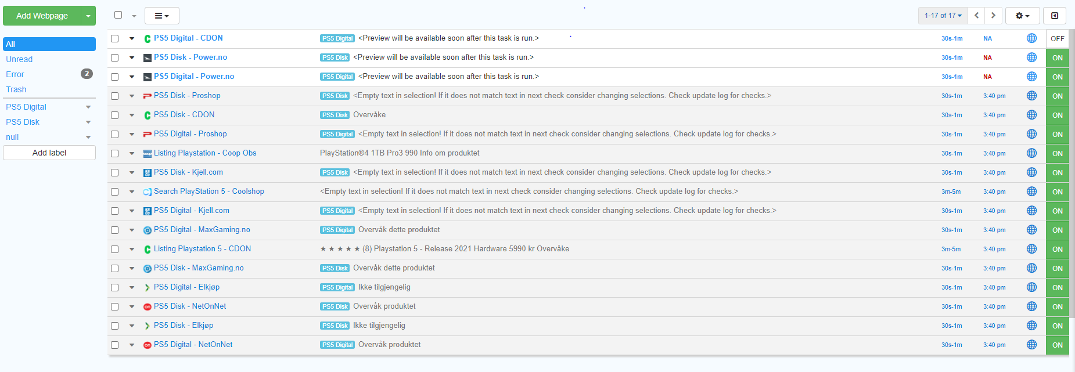Click globe icon for PS5 Digital - Proshop
The image size is (1075, 372).
pos(1031,134)
